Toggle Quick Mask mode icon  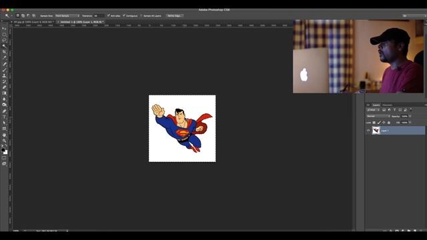click(4, 158)
